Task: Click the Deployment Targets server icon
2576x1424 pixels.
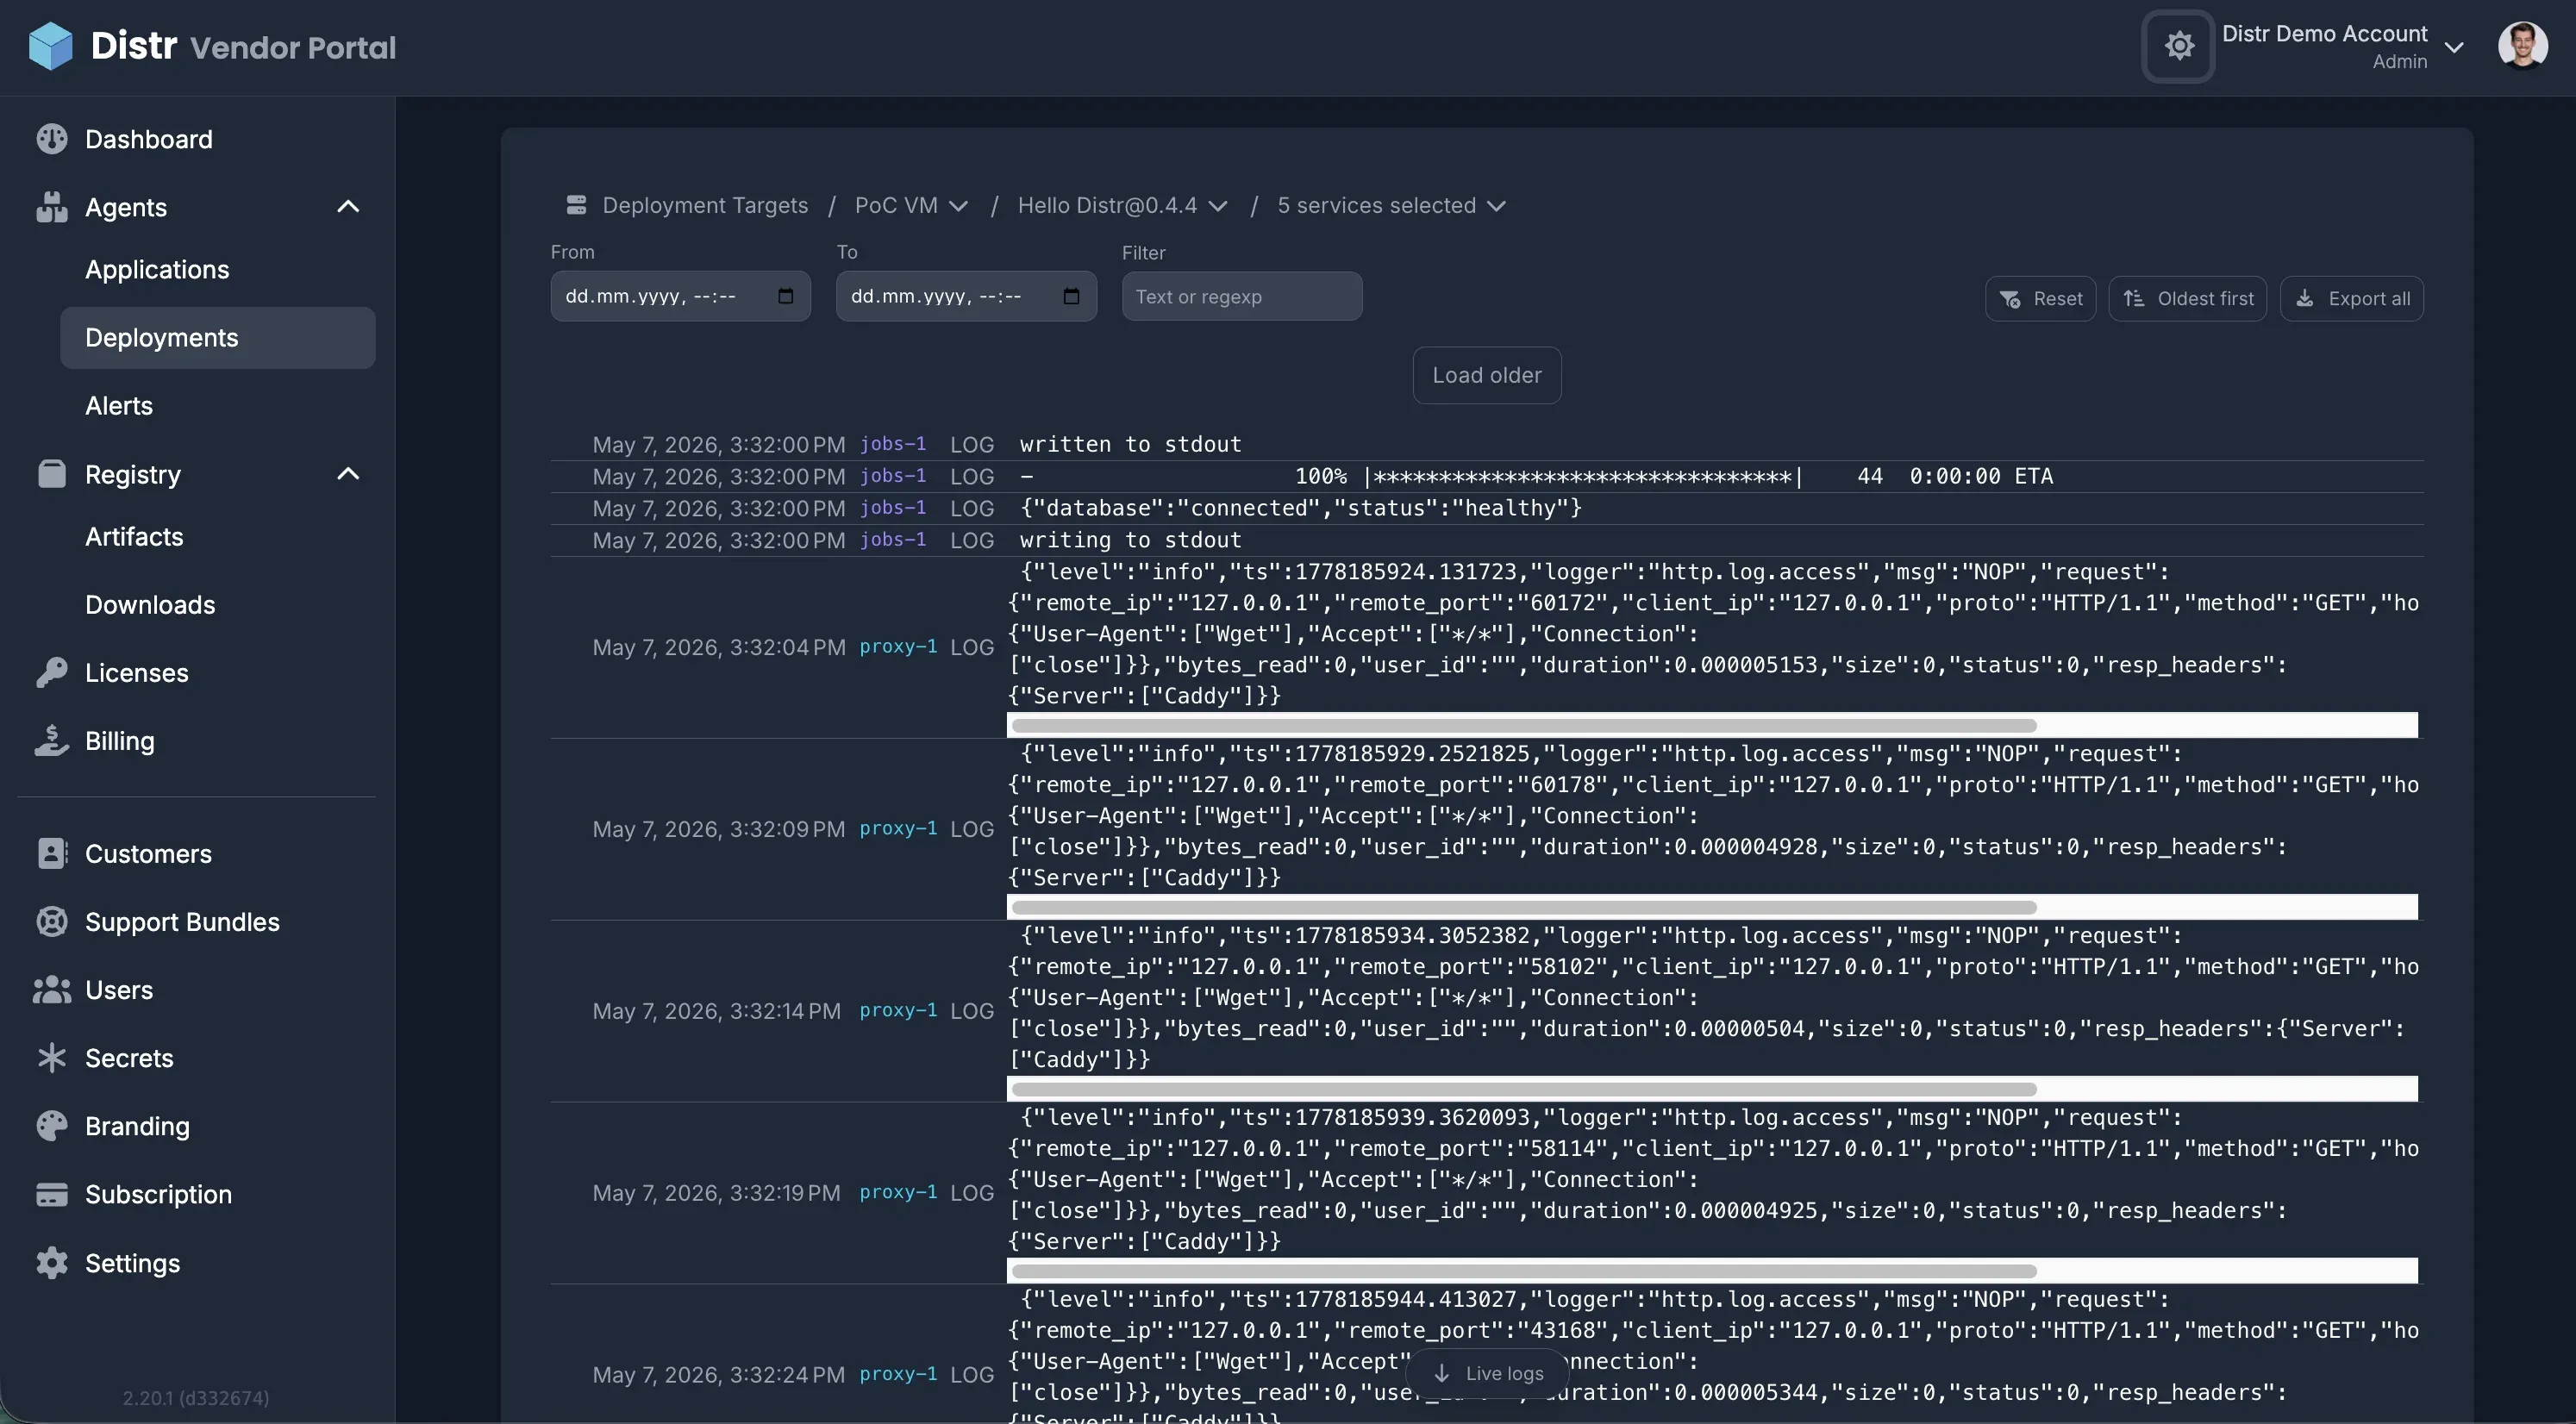Action: 576,205
